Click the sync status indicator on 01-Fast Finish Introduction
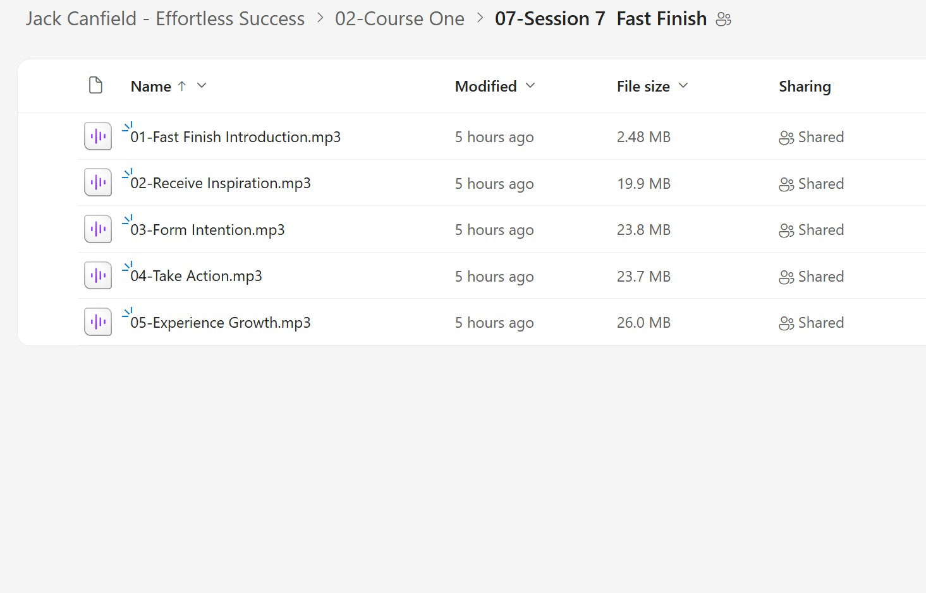The image size is (926, 593). point(128,125)
